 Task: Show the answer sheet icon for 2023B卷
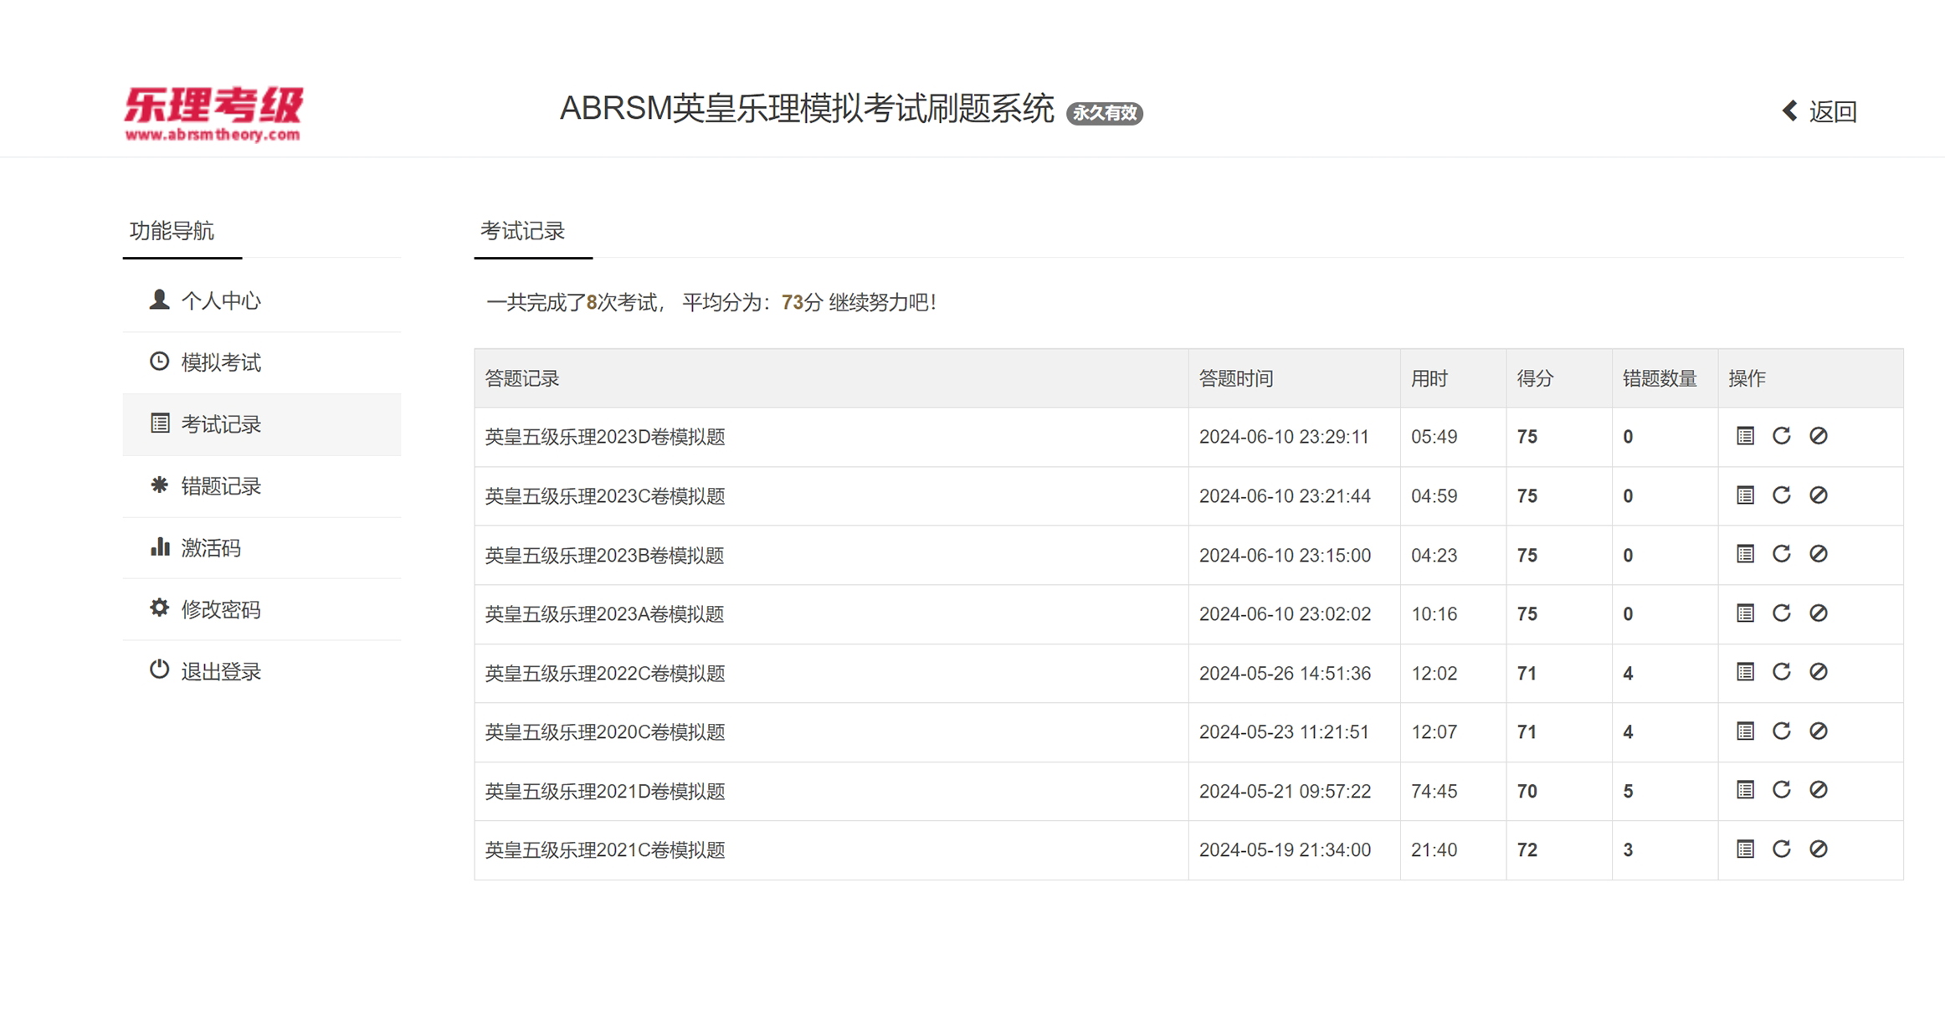[x=1745, y=554]
